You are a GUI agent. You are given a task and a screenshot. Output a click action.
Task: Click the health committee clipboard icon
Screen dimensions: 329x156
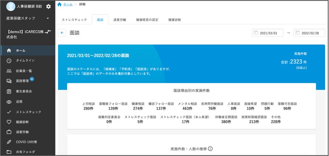9,91
